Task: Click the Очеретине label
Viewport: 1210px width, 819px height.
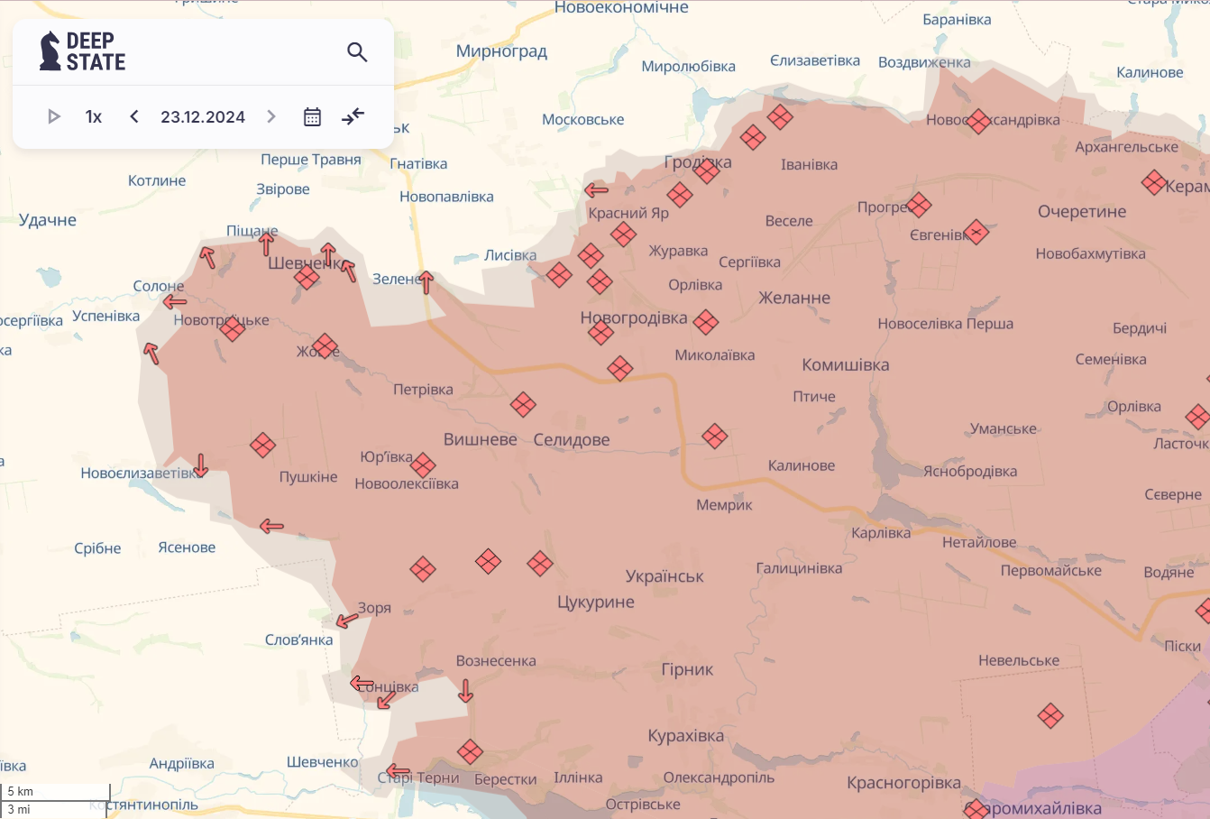Action: (1082, 212)
